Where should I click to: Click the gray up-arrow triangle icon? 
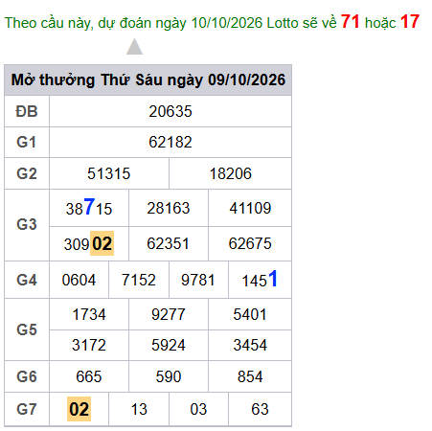[134, 47]
